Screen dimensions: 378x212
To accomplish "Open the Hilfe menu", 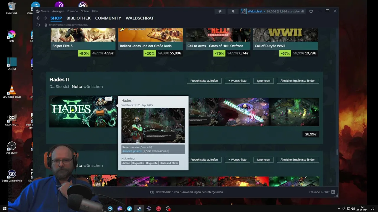I will click(x=95, y=11).
